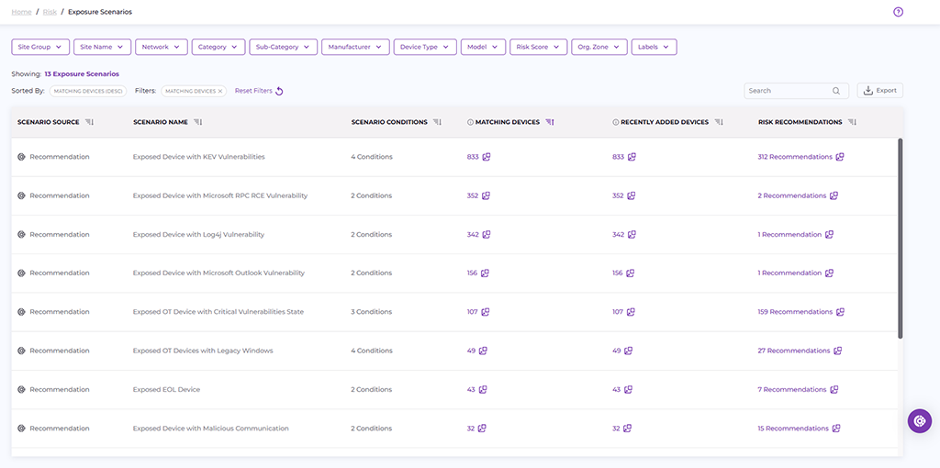The image size is (940, 468).
Task: Open the help question mark icon
Action: (x=898, y=12)
